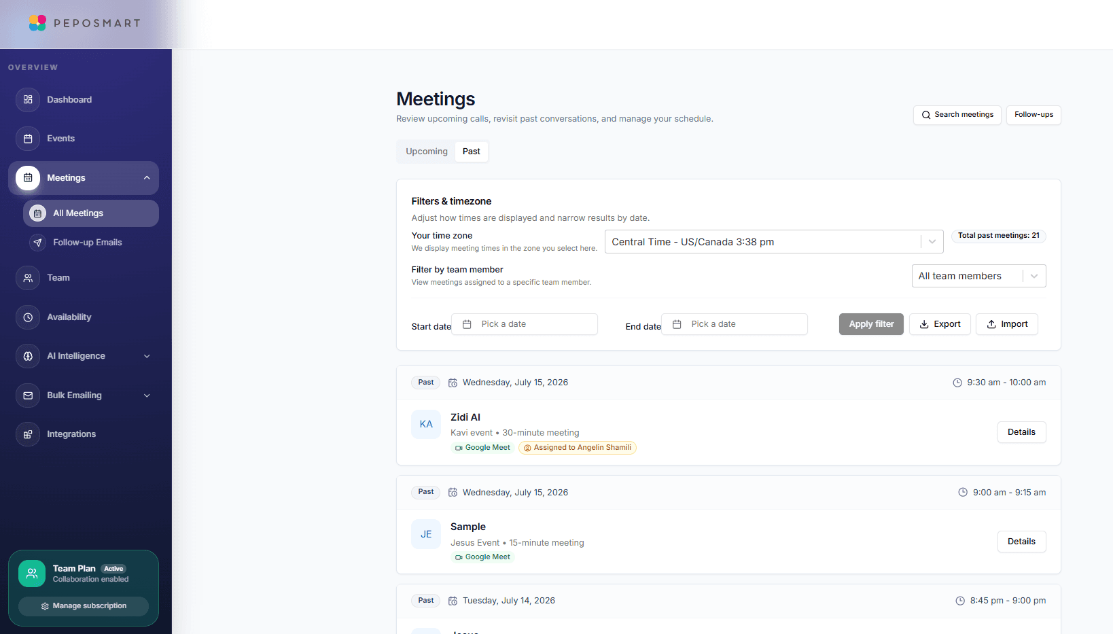The image size is (1113, 634).
Task: Open Integrations label in sidebar
Action: [x=71, y=434]
